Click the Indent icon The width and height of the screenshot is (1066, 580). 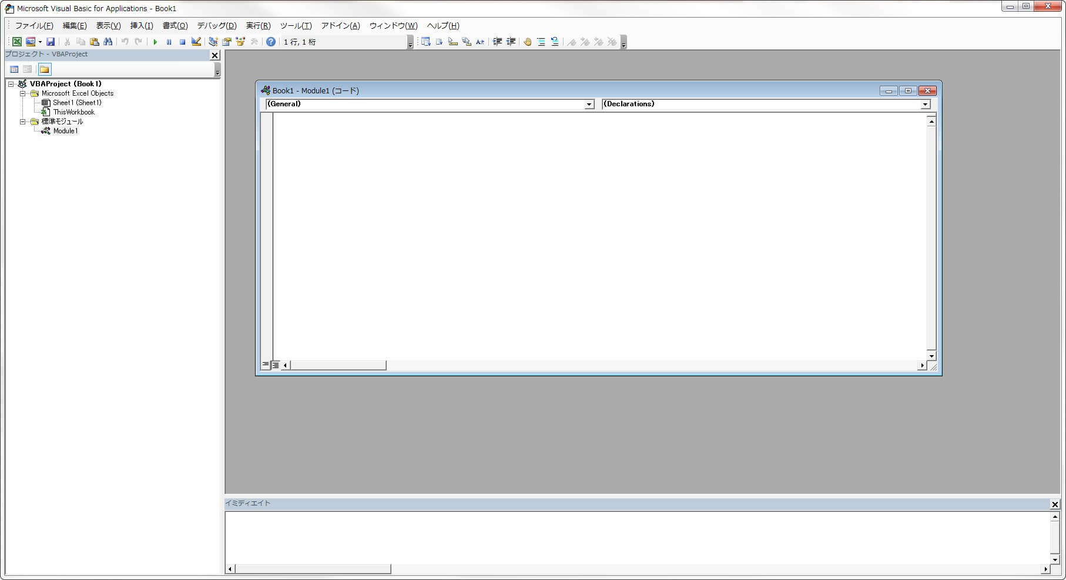coord(497,42)
